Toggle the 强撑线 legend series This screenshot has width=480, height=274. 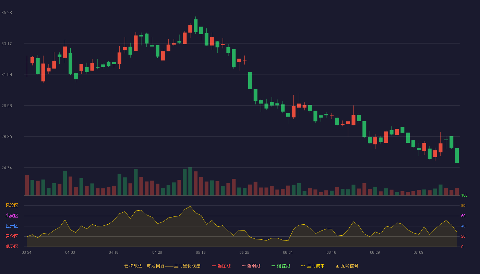point(281,266)
